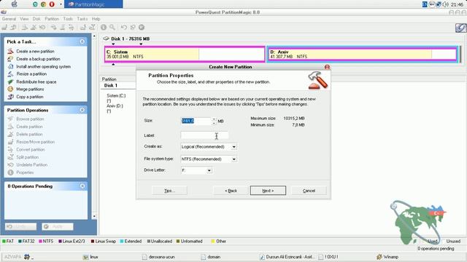Close the Create New Partition dialog
467x262 pixels.
pyautogui.click(x=327, y=67)
